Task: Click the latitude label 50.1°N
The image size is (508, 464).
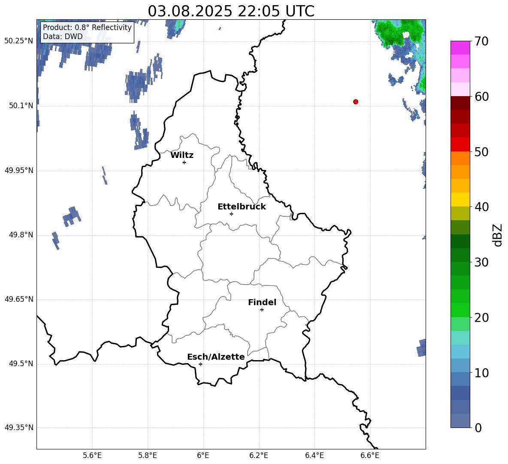Action: coord(21,106)
